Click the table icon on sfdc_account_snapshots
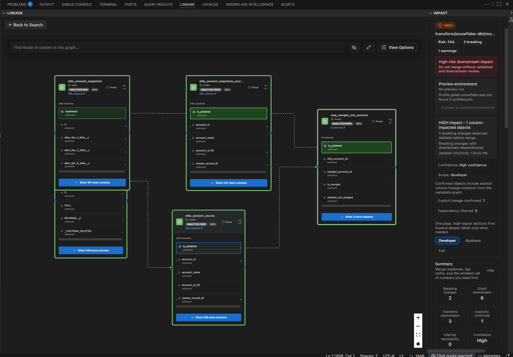513x357 pixels. (x=62, y=87)
